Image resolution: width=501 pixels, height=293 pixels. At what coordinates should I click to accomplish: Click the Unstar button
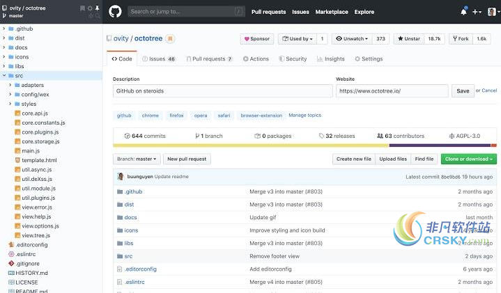coord(409,38)
